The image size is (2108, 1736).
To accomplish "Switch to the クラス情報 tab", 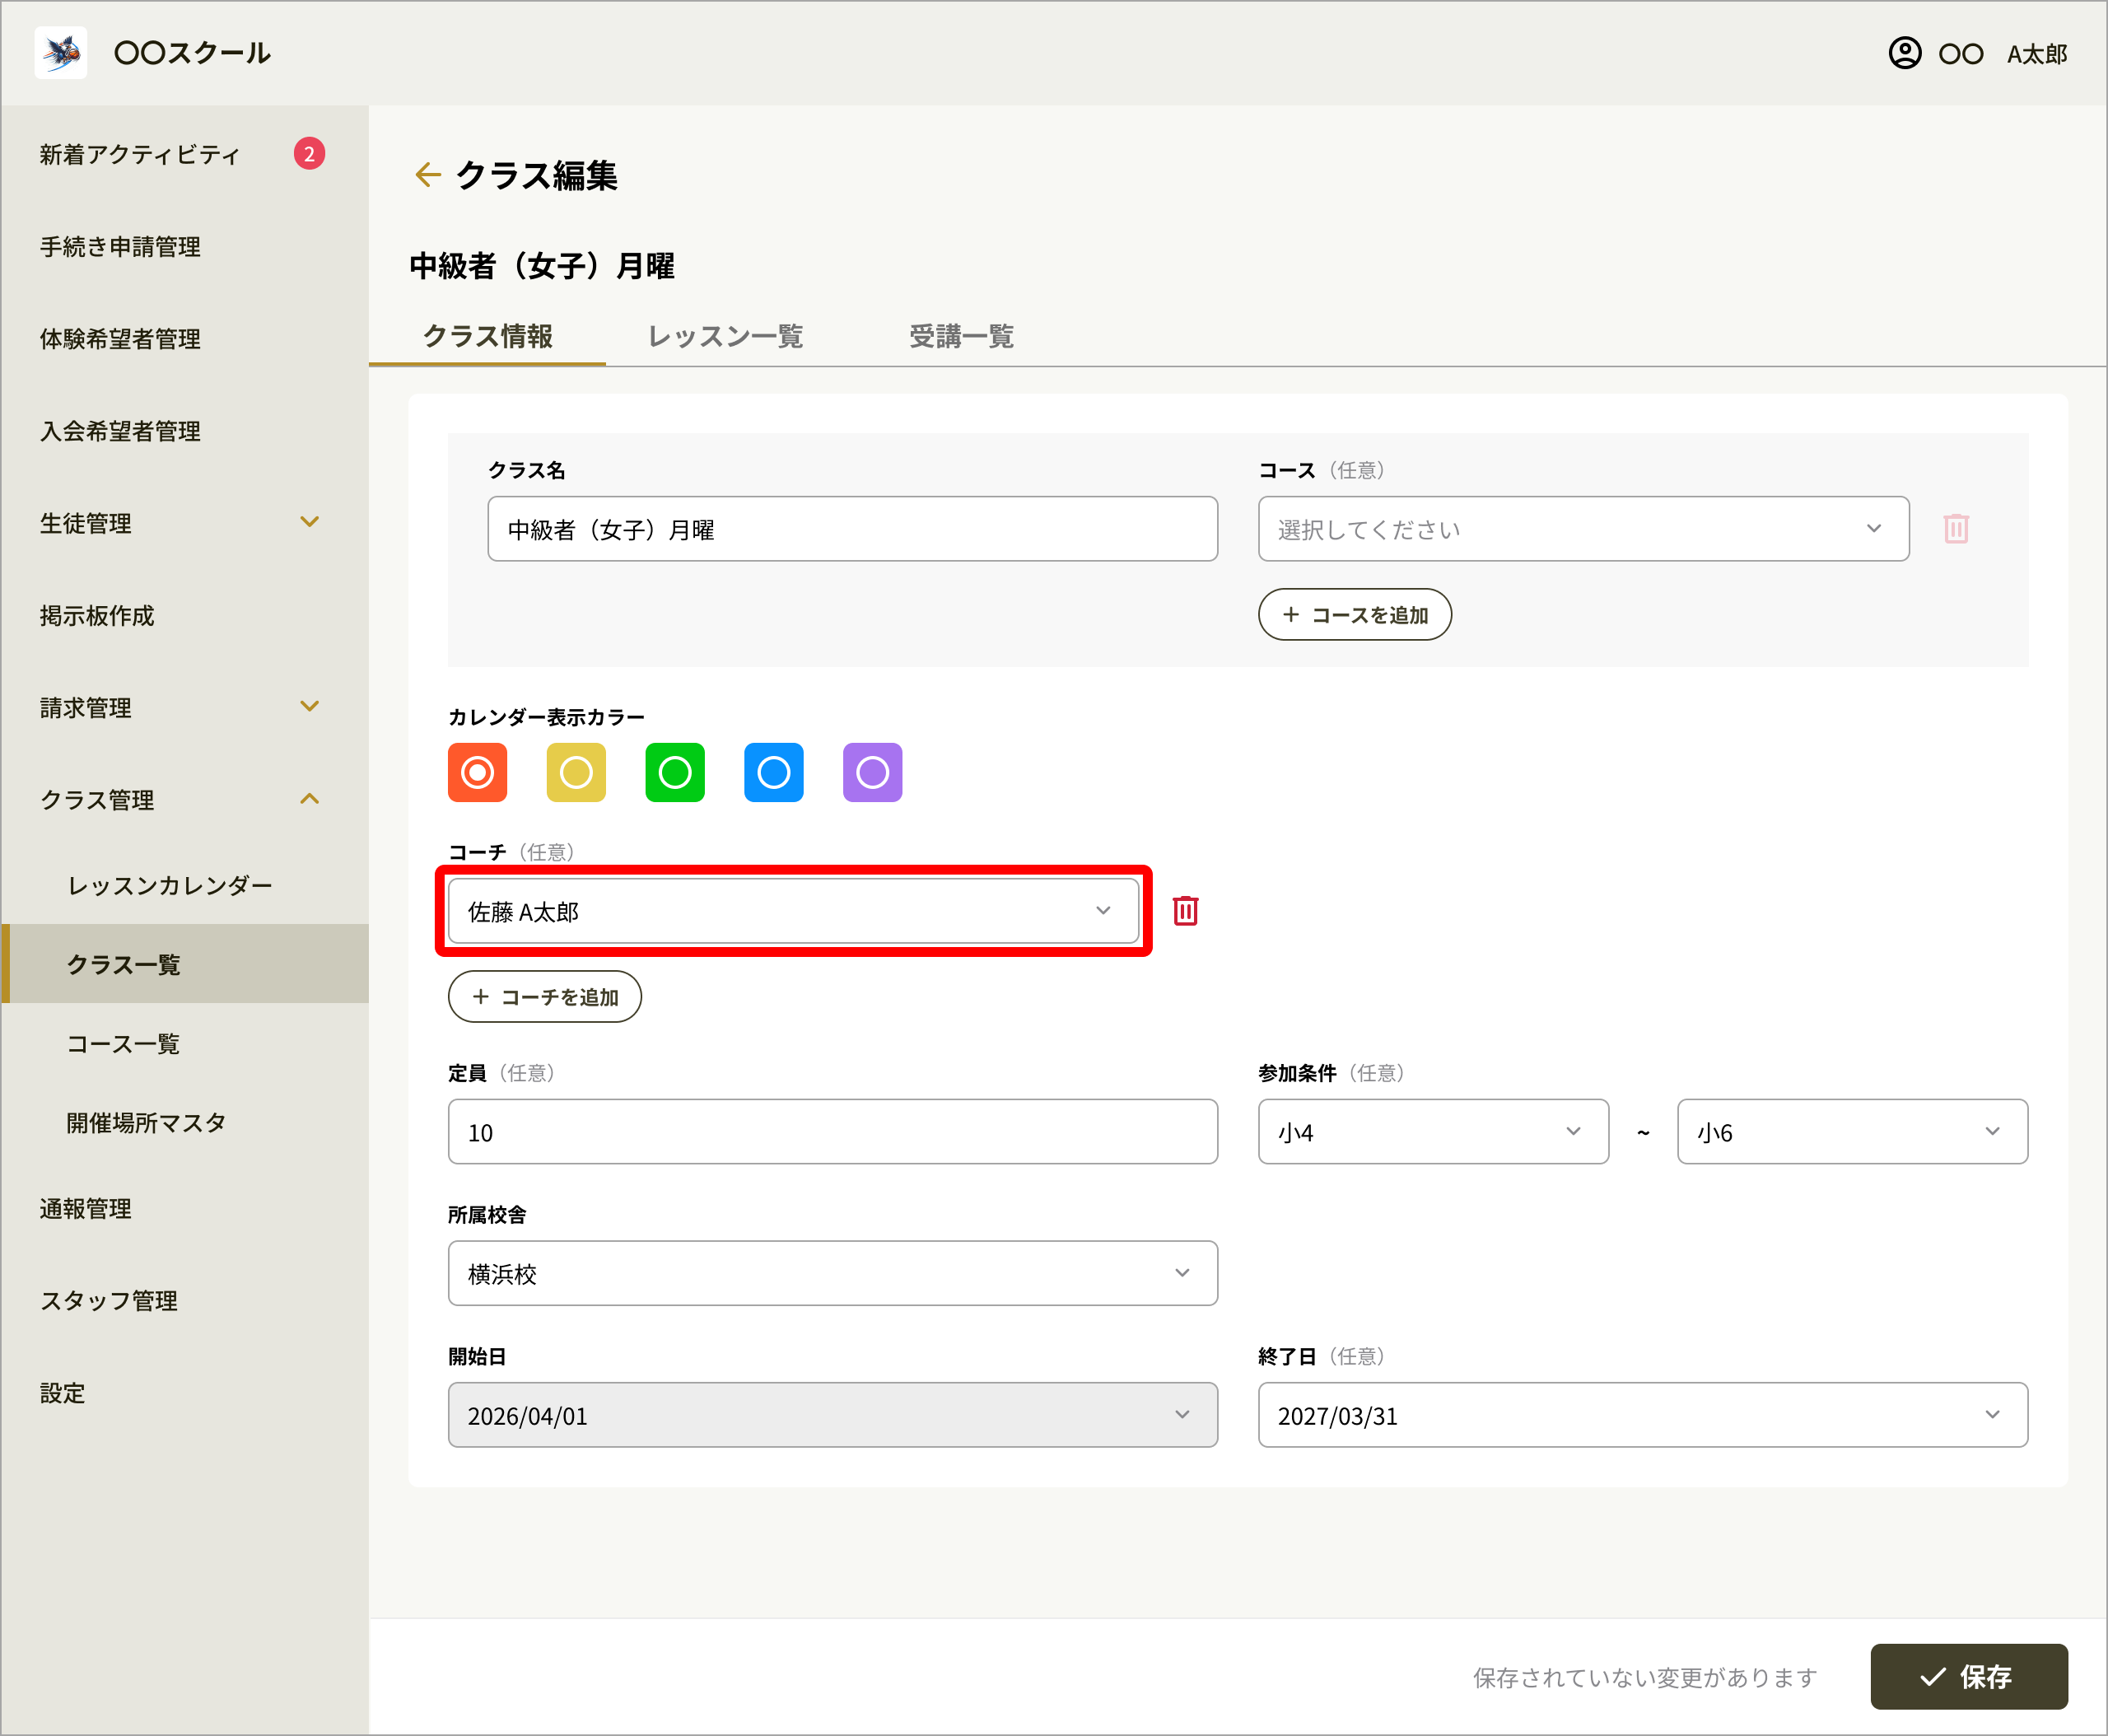I will click(x=488, y=336).
